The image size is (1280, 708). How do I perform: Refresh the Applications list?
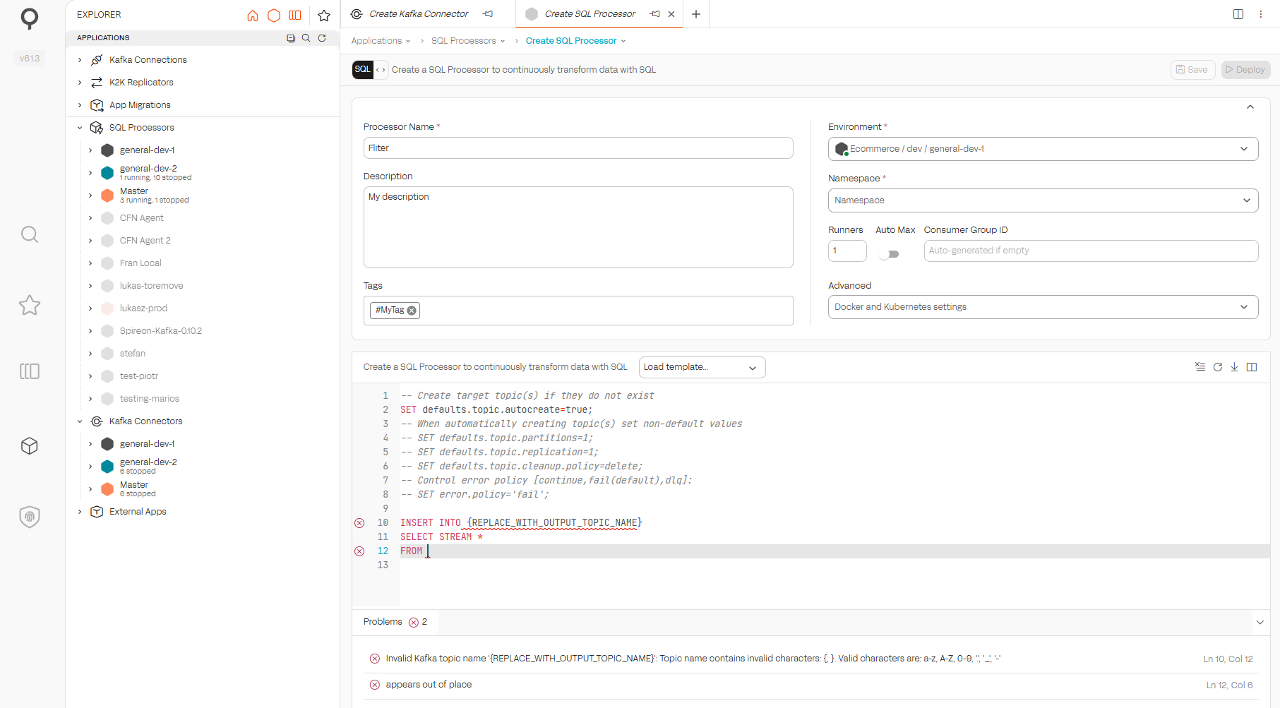(x=322, y=38)
